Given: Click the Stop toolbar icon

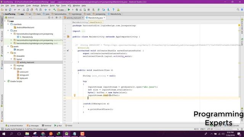Looking at the screenshot, I should [x=88, y=10].
